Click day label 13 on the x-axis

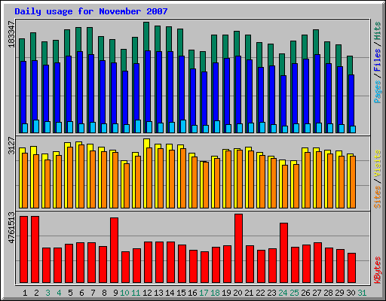point(158,293)
